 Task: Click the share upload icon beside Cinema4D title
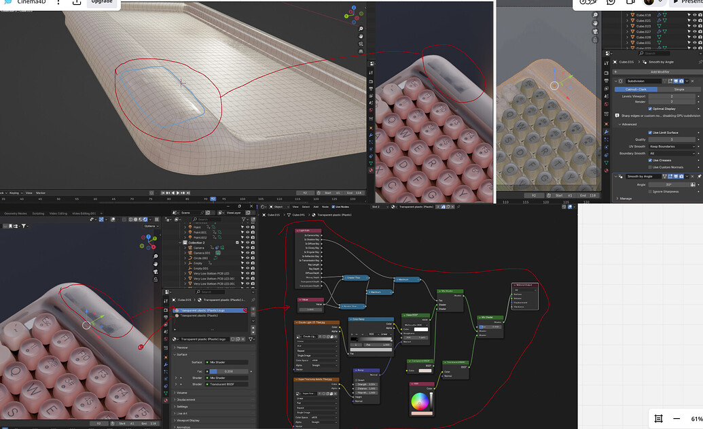pos(77,2)
